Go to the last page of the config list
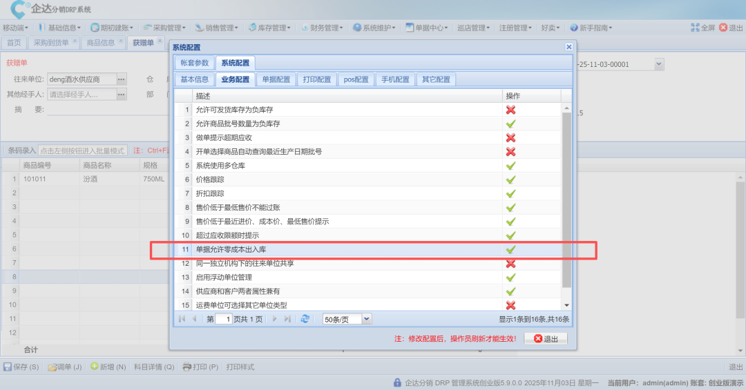Image resolution: width=746 pixels, height=390 pixels. pos(287,319)
